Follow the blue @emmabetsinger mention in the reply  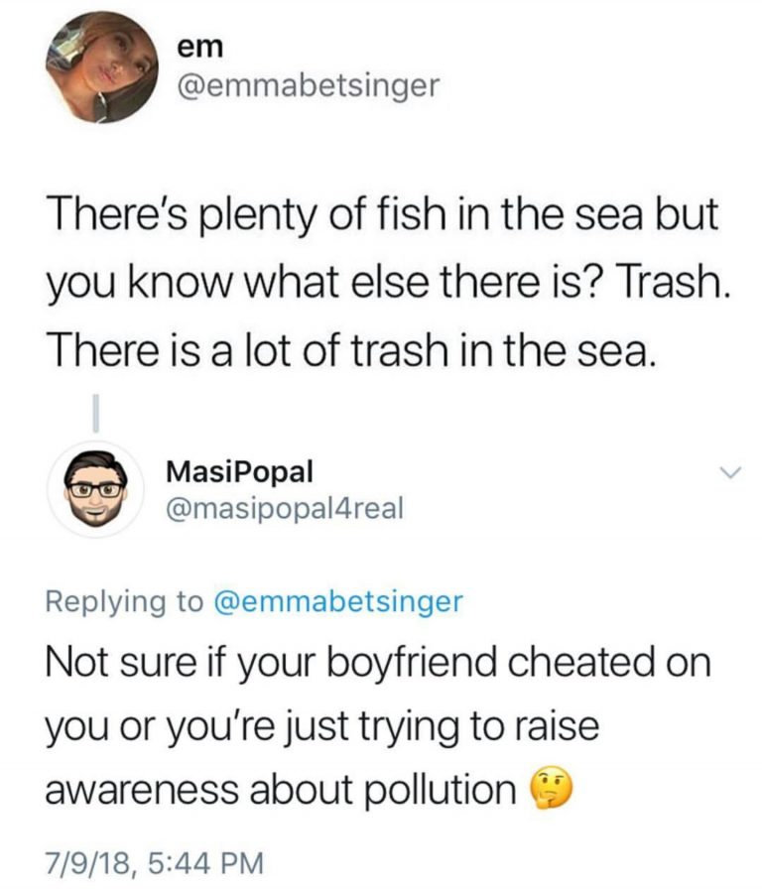coord(338,601)
